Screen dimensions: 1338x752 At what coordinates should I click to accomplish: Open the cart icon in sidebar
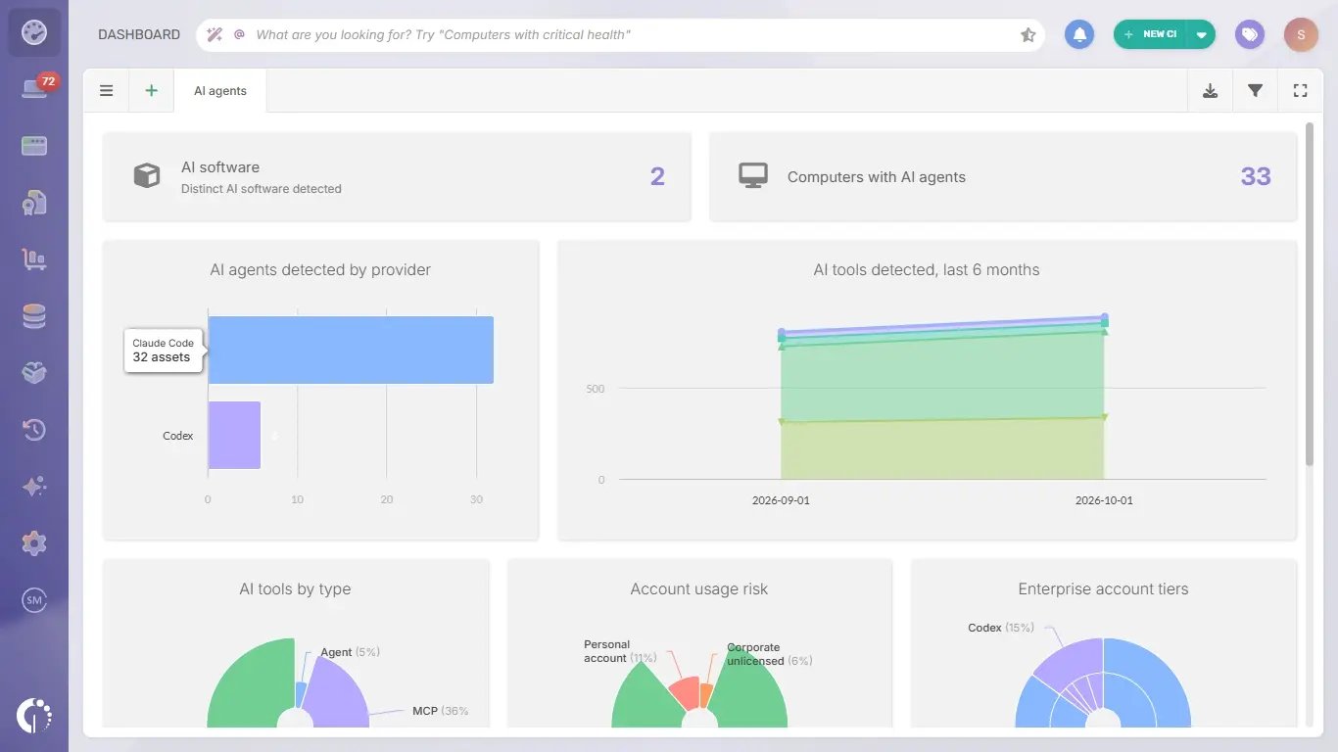point(34,259)
